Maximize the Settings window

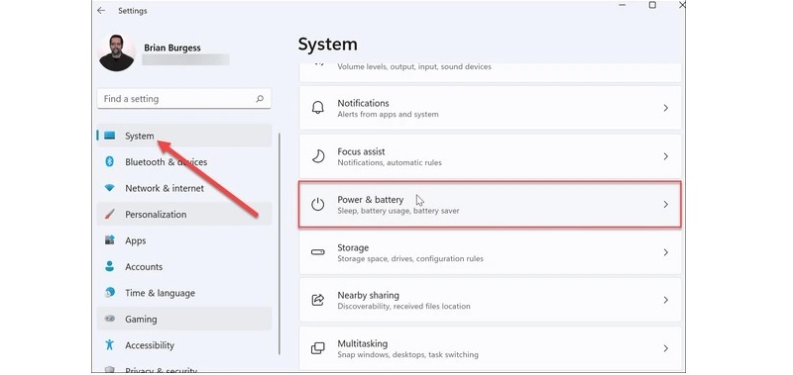[x=652, y=5]
